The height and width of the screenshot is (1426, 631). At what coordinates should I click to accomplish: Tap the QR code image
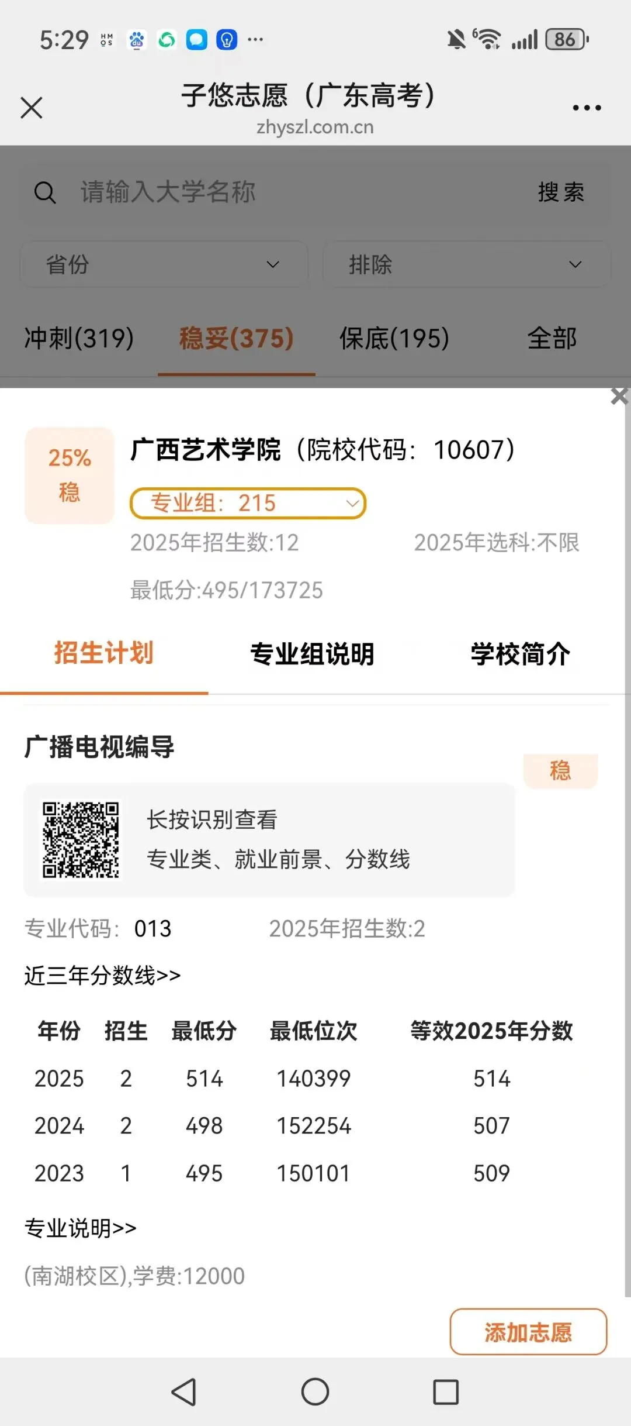(81, 839)
